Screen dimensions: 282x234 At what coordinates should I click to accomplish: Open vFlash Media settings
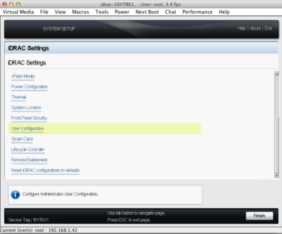pyautogui.click(x=23, y=76)
